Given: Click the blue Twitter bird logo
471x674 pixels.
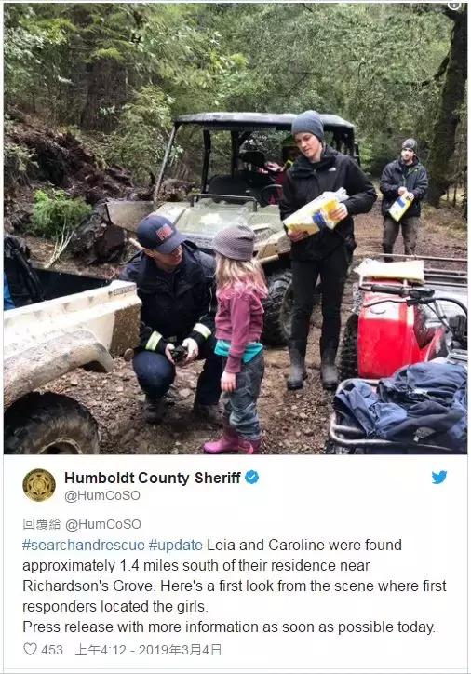Looking at the screenshot, I should [x=439, y=478].
